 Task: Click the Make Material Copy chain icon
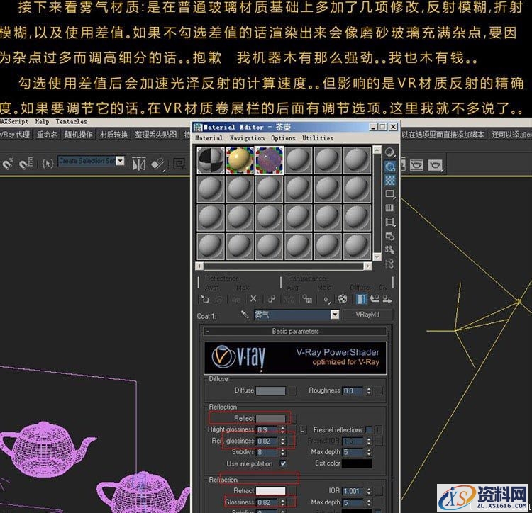click(x=272, y=299)
